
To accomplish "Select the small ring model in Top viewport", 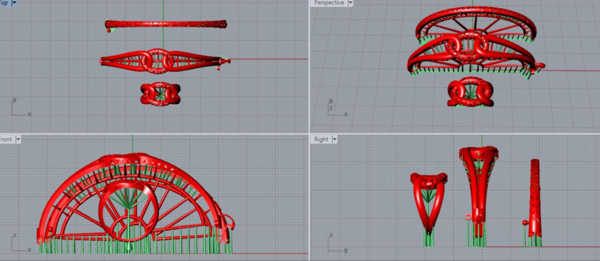I will coord(160,94).
